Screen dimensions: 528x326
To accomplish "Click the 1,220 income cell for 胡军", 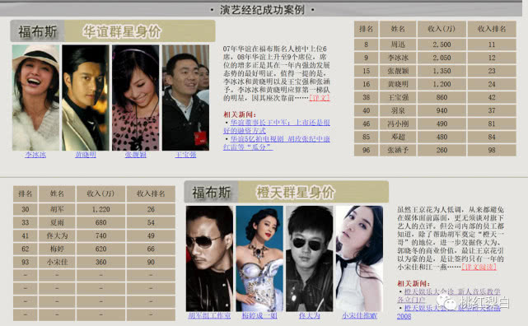I will tap(100, 209).
